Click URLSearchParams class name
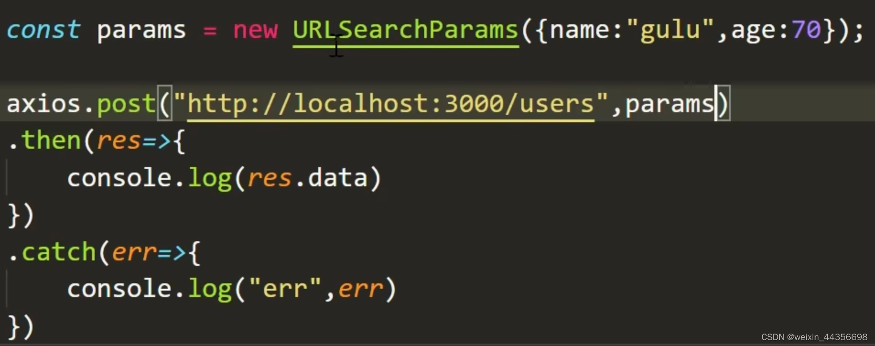Screen dimensions: 875x346 pyautogui.click(x=405, y=31)
